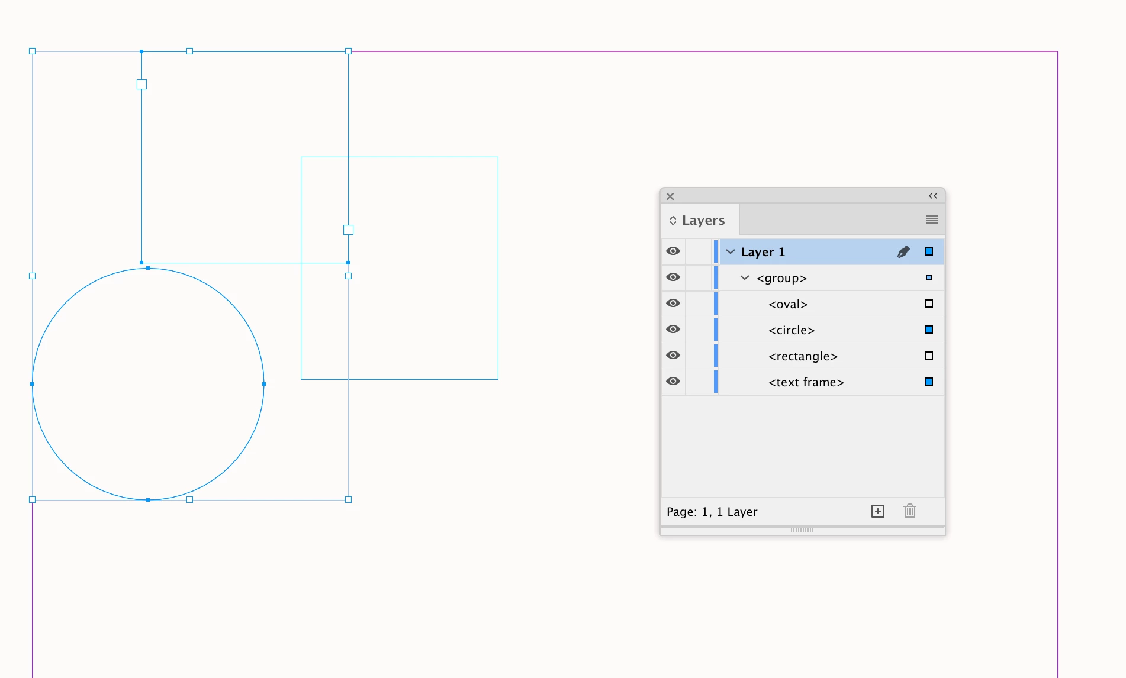This screenshot has height=678, width=1126.
Task: Select the <rectangle> row in Layers
Action: click(802, 356)
